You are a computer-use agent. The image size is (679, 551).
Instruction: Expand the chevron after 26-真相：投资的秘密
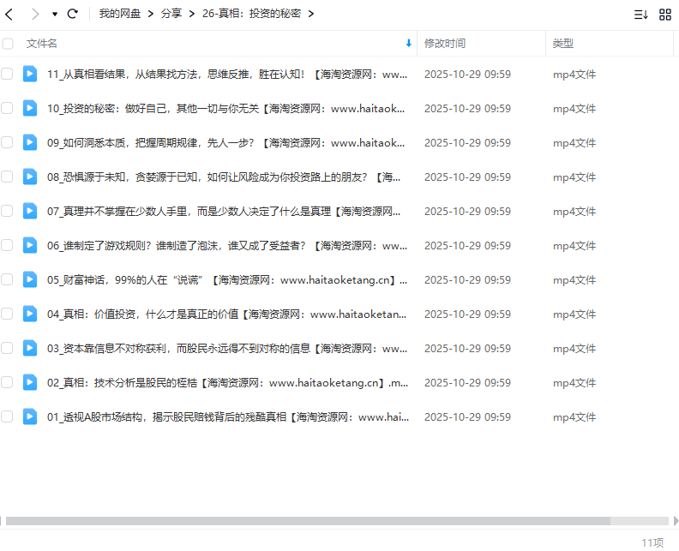310,14
